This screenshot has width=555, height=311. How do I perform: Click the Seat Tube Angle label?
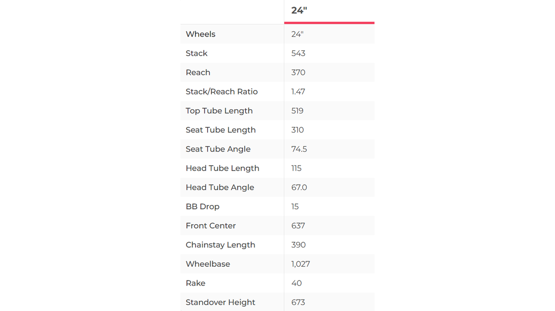218,149
